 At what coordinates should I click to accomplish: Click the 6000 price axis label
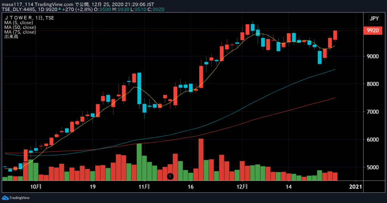(372, 139)
